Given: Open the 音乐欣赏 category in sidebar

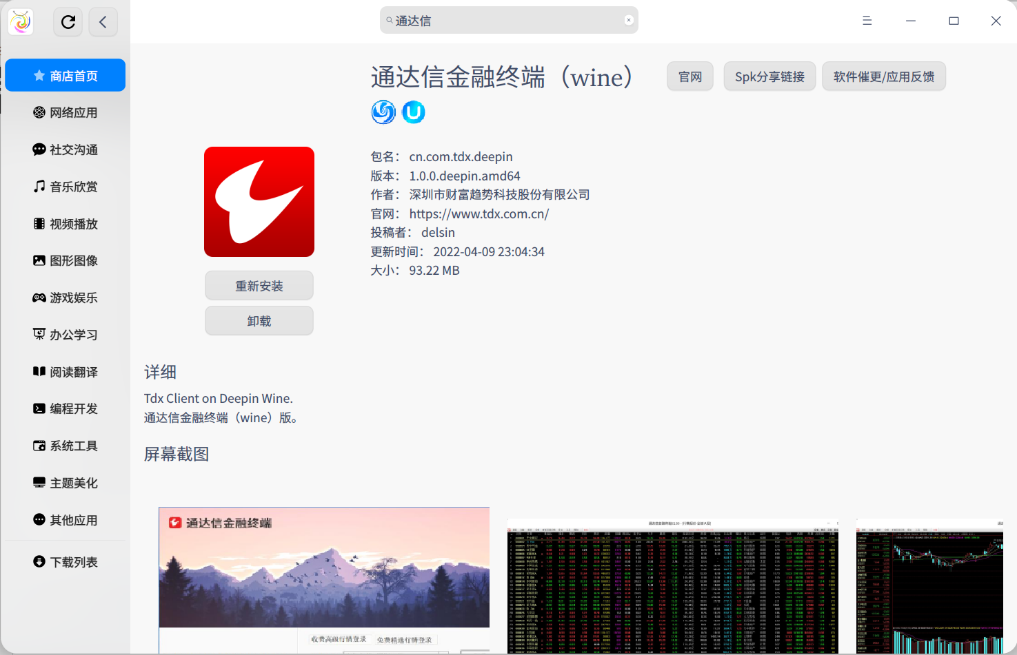Looking at the screenshot, I should [x=65, y=186].
